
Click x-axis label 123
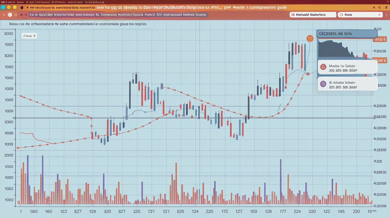coord(63,211)
